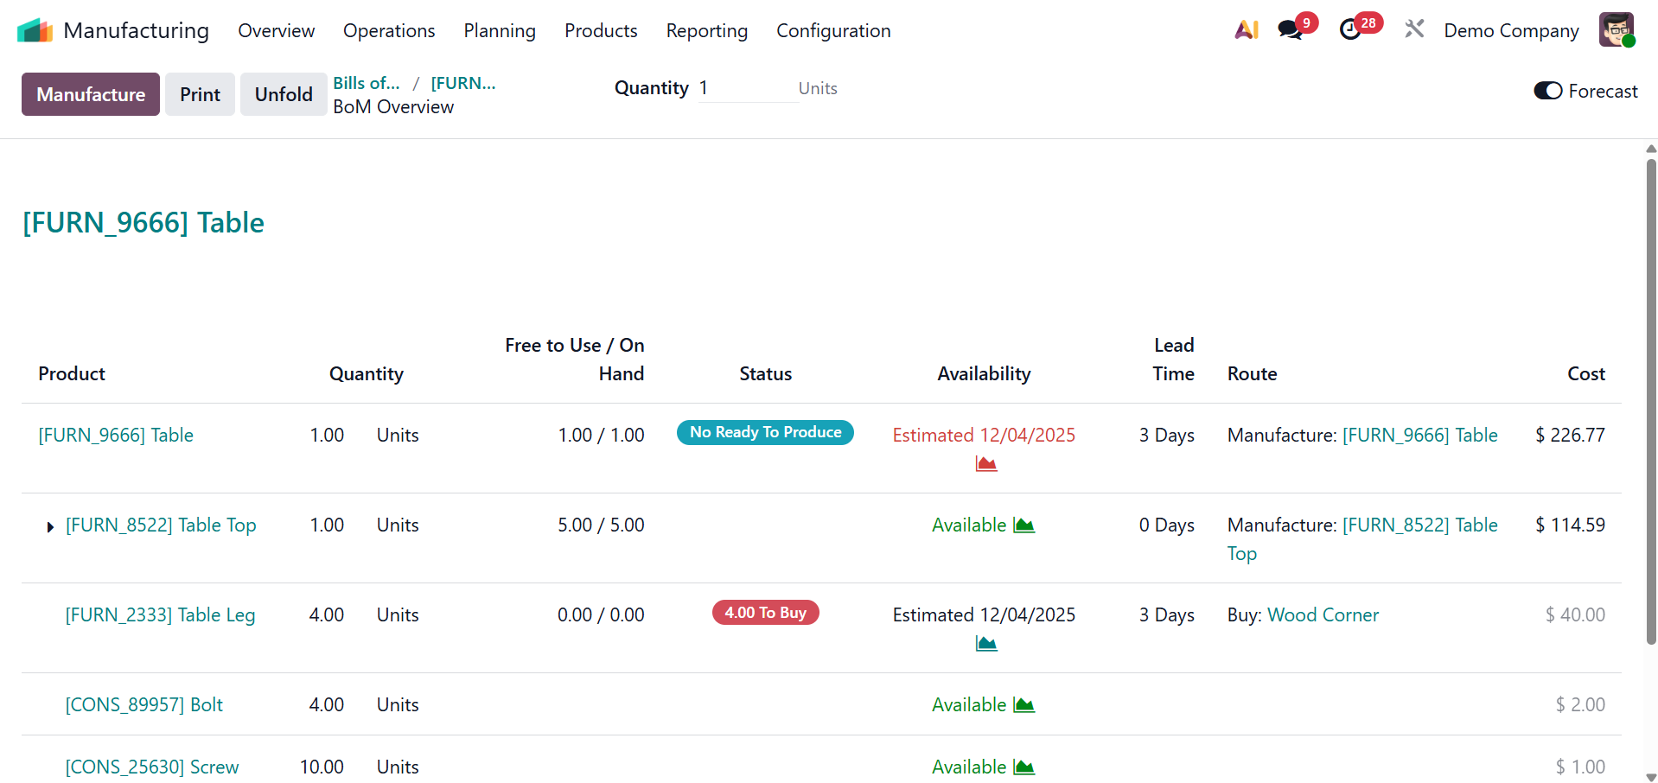The width and height of the screenshot is (1658, 783).
Task: Toggle the Forecast switch
Action: click(x=1547, y=91)
